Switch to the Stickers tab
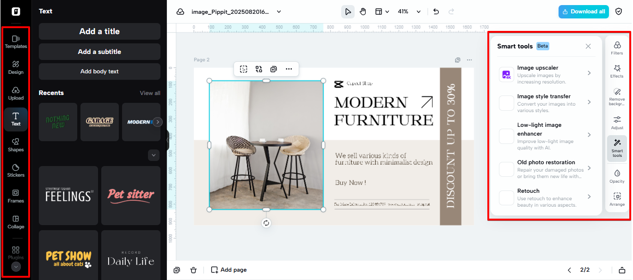The image size is (633, 280). click(16, 170)
